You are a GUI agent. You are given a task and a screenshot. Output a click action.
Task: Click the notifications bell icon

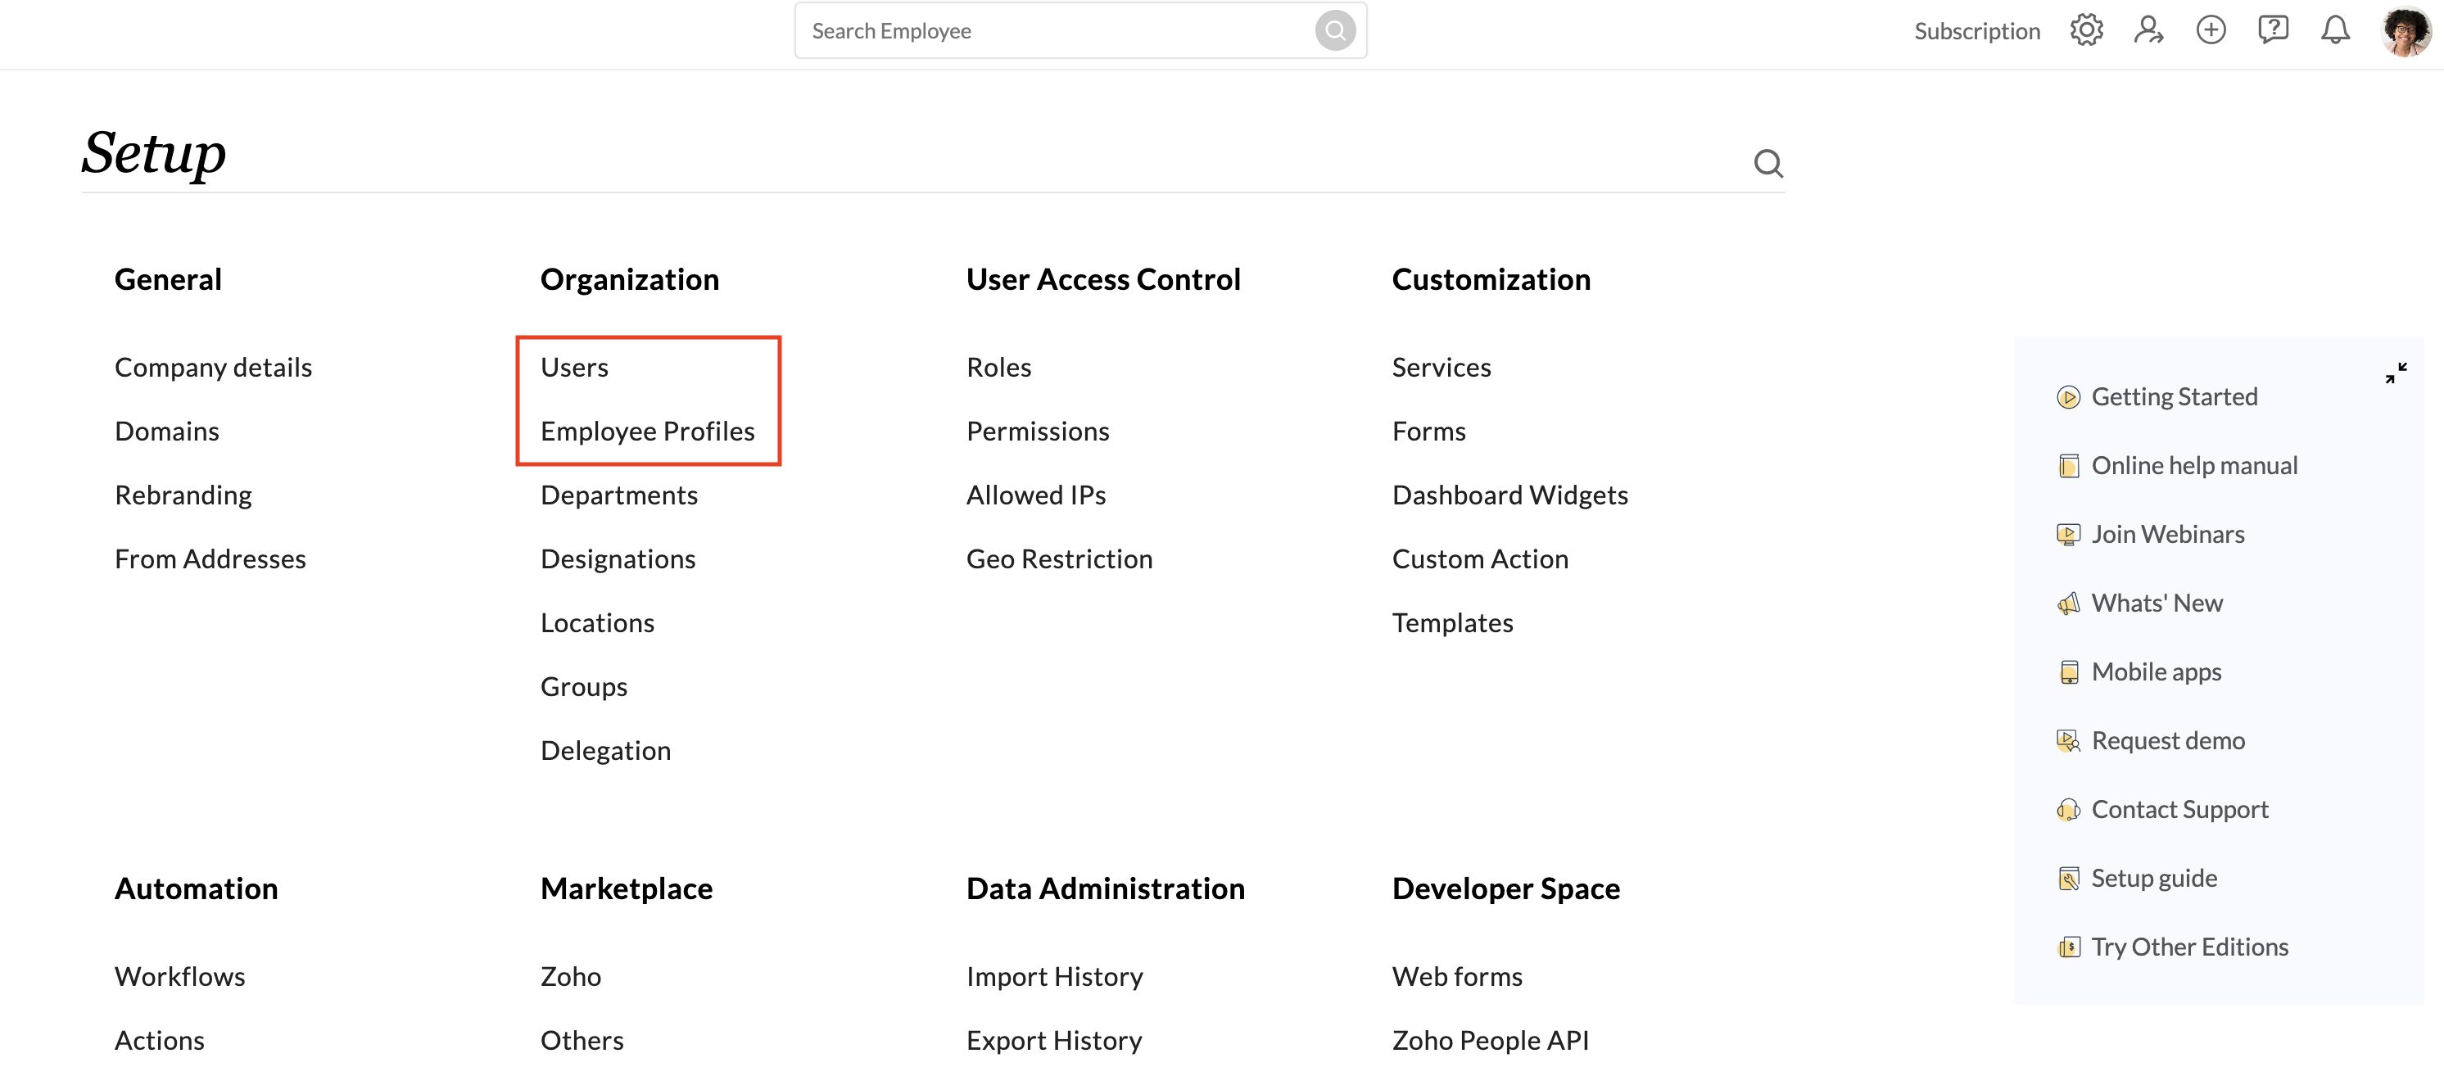pos(2337,29)
